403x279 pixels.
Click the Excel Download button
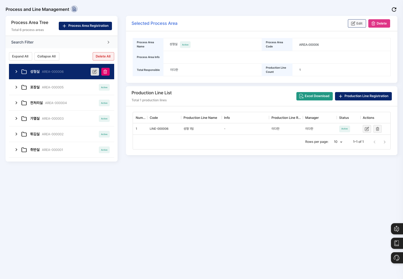[x=315, y=96]
